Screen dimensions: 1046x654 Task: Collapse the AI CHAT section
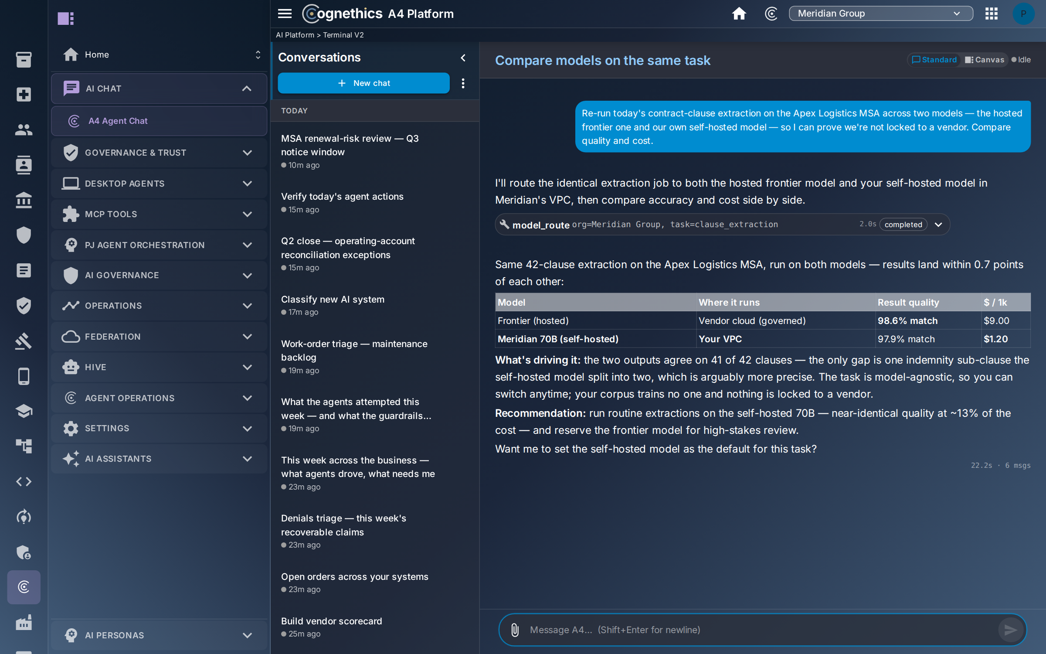(159, 89)
